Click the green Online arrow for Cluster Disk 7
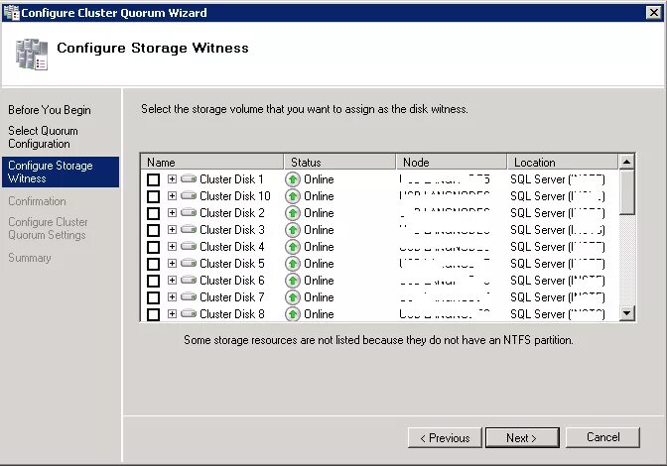667x466 pixels. 293,297
